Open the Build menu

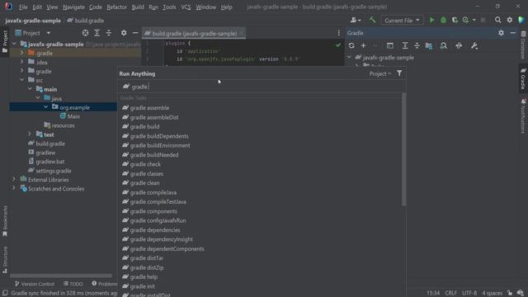(138, 7)
